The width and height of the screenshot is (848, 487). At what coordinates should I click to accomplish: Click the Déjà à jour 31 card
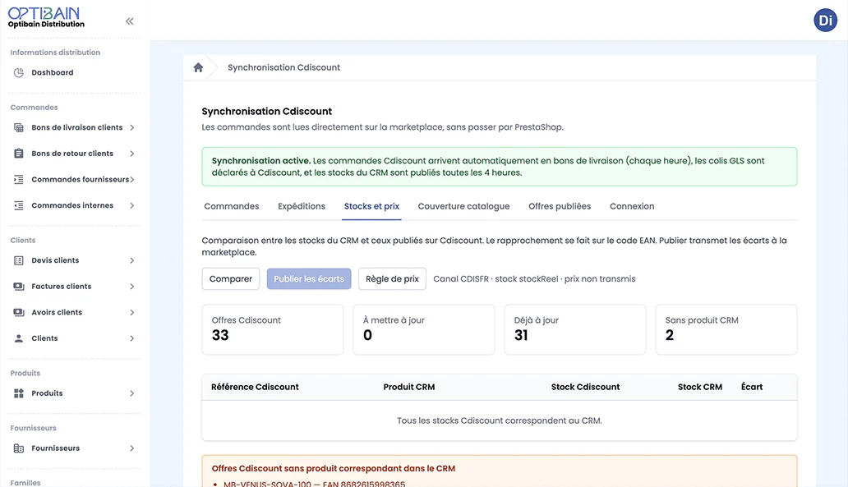(575, 329)
